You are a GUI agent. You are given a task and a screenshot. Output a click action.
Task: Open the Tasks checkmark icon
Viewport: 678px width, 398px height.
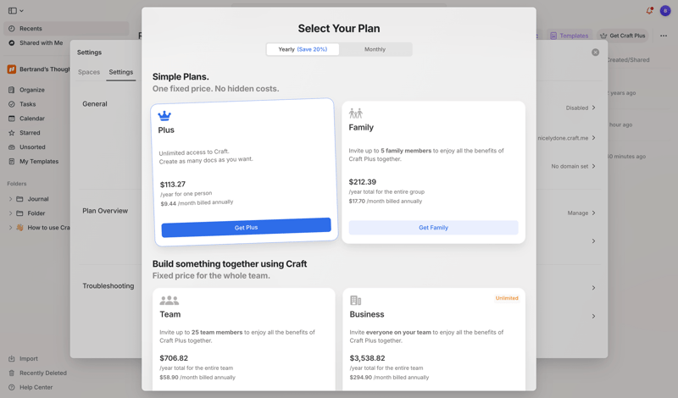point(12,104)
